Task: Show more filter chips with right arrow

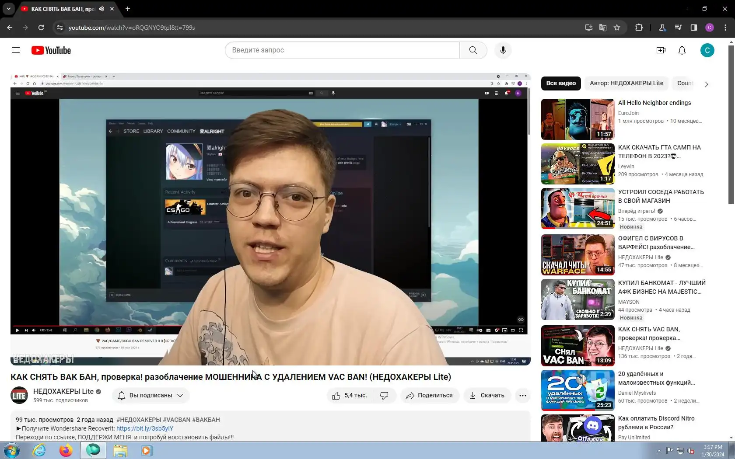Action: [706, 84]
